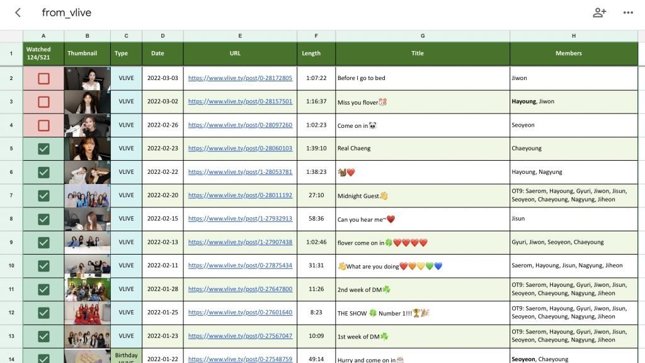Image resolution: width=645 pixels, height=363 pixels.
Task: Tap the back arrow icon
Action: click(x=18, y=13)
